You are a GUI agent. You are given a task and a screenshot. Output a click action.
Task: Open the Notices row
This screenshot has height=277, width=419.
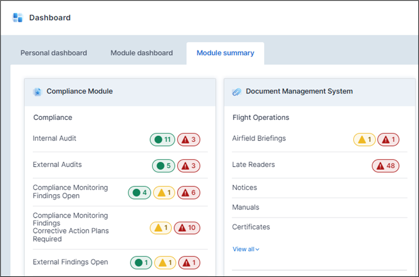click(245, 188)
